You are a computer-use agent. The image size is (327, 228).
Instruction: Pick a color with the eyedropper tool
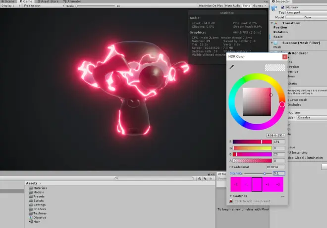[232, 67]
